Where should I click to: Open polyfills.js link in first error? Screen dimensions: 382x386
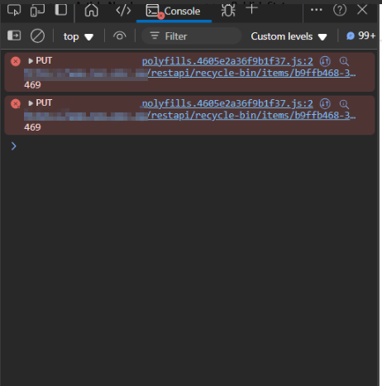click(x=227, y=61)
